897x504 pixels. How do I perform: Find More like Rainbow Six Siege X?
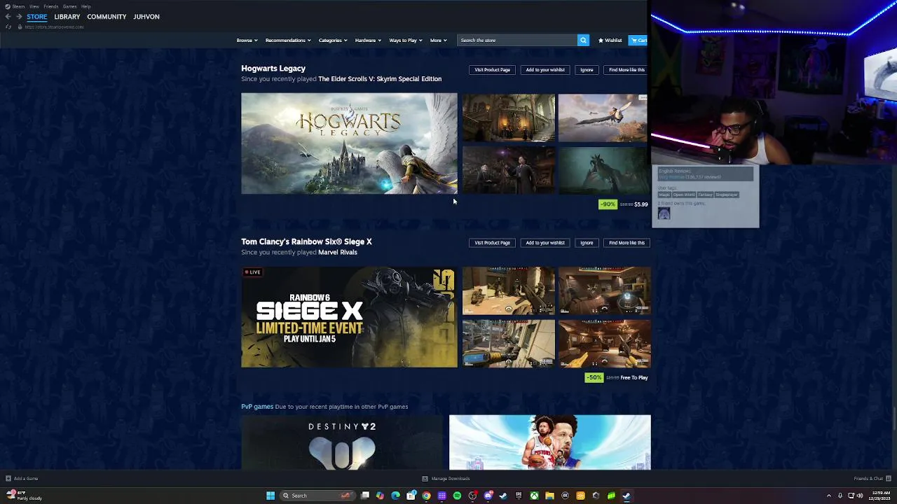coord(626,243)
